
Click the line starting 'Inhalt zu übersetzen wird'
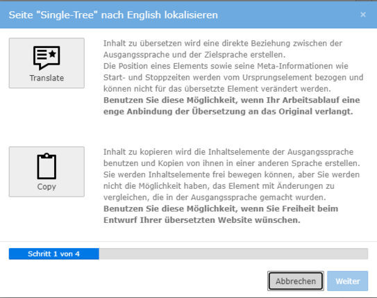click(x=223, y=43)
